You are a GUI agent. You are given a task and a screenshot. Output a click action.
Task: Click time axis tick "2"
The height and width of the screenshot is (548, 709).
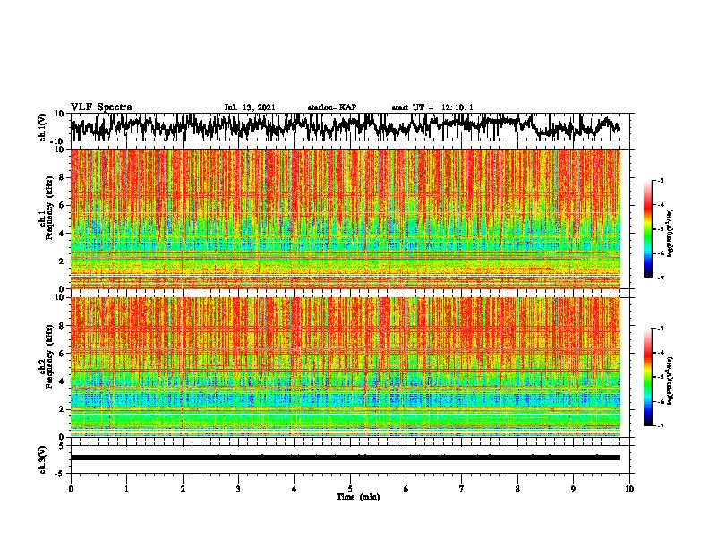183,489
